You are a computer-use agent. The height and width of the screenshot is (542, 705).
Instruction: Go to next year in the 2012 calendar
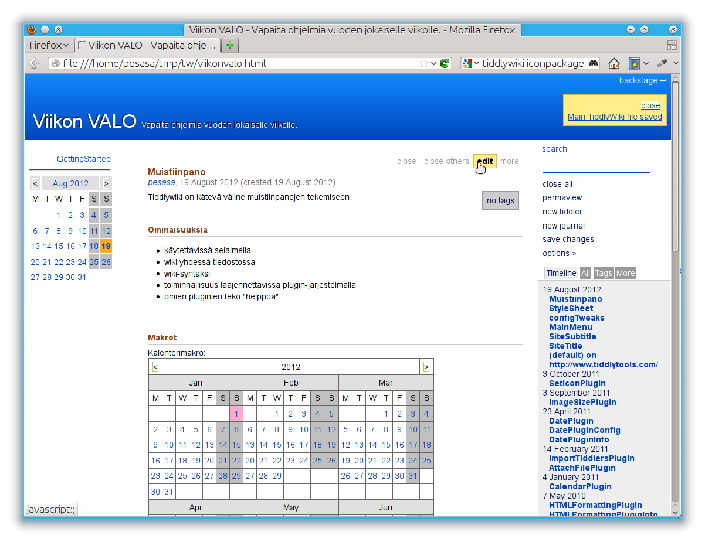[426, 367]
